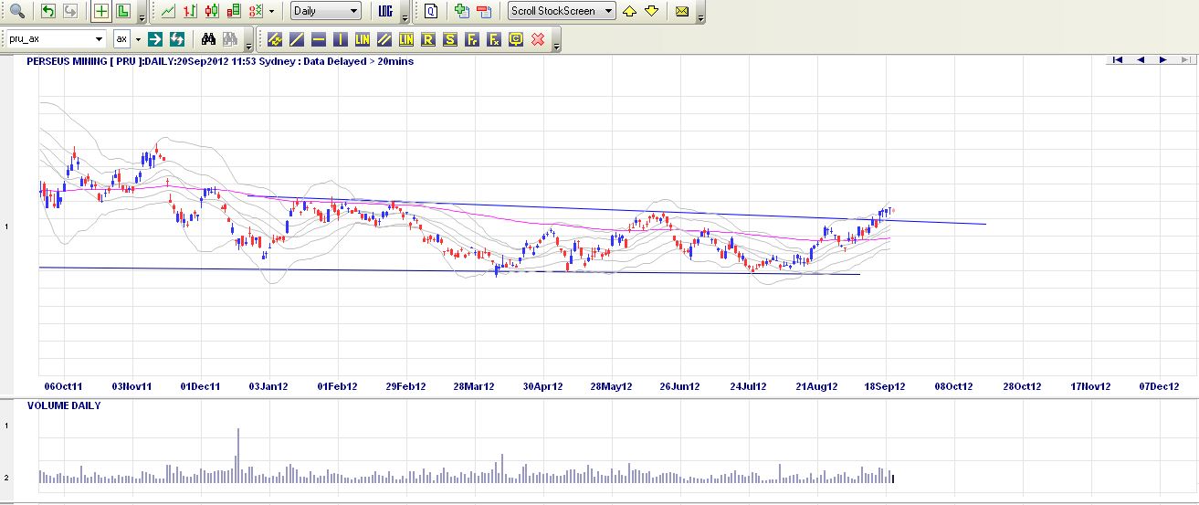Remove a chart pane with the red icon
This screenshot has height=505, width=1199.
click(x=484, y=11)
